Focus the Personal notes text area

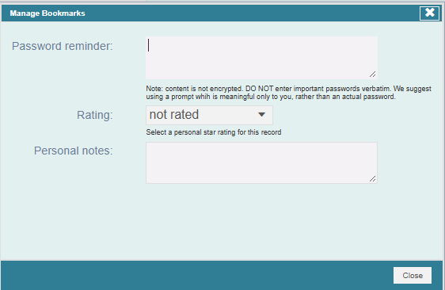tap(261, 162)
